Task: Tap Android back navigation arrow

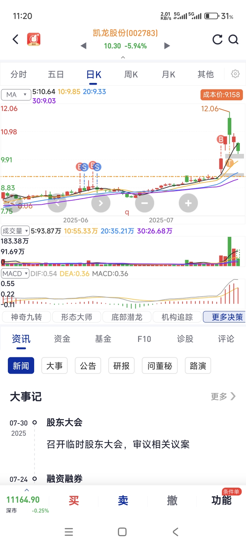Action: click(x=176, y=532)
